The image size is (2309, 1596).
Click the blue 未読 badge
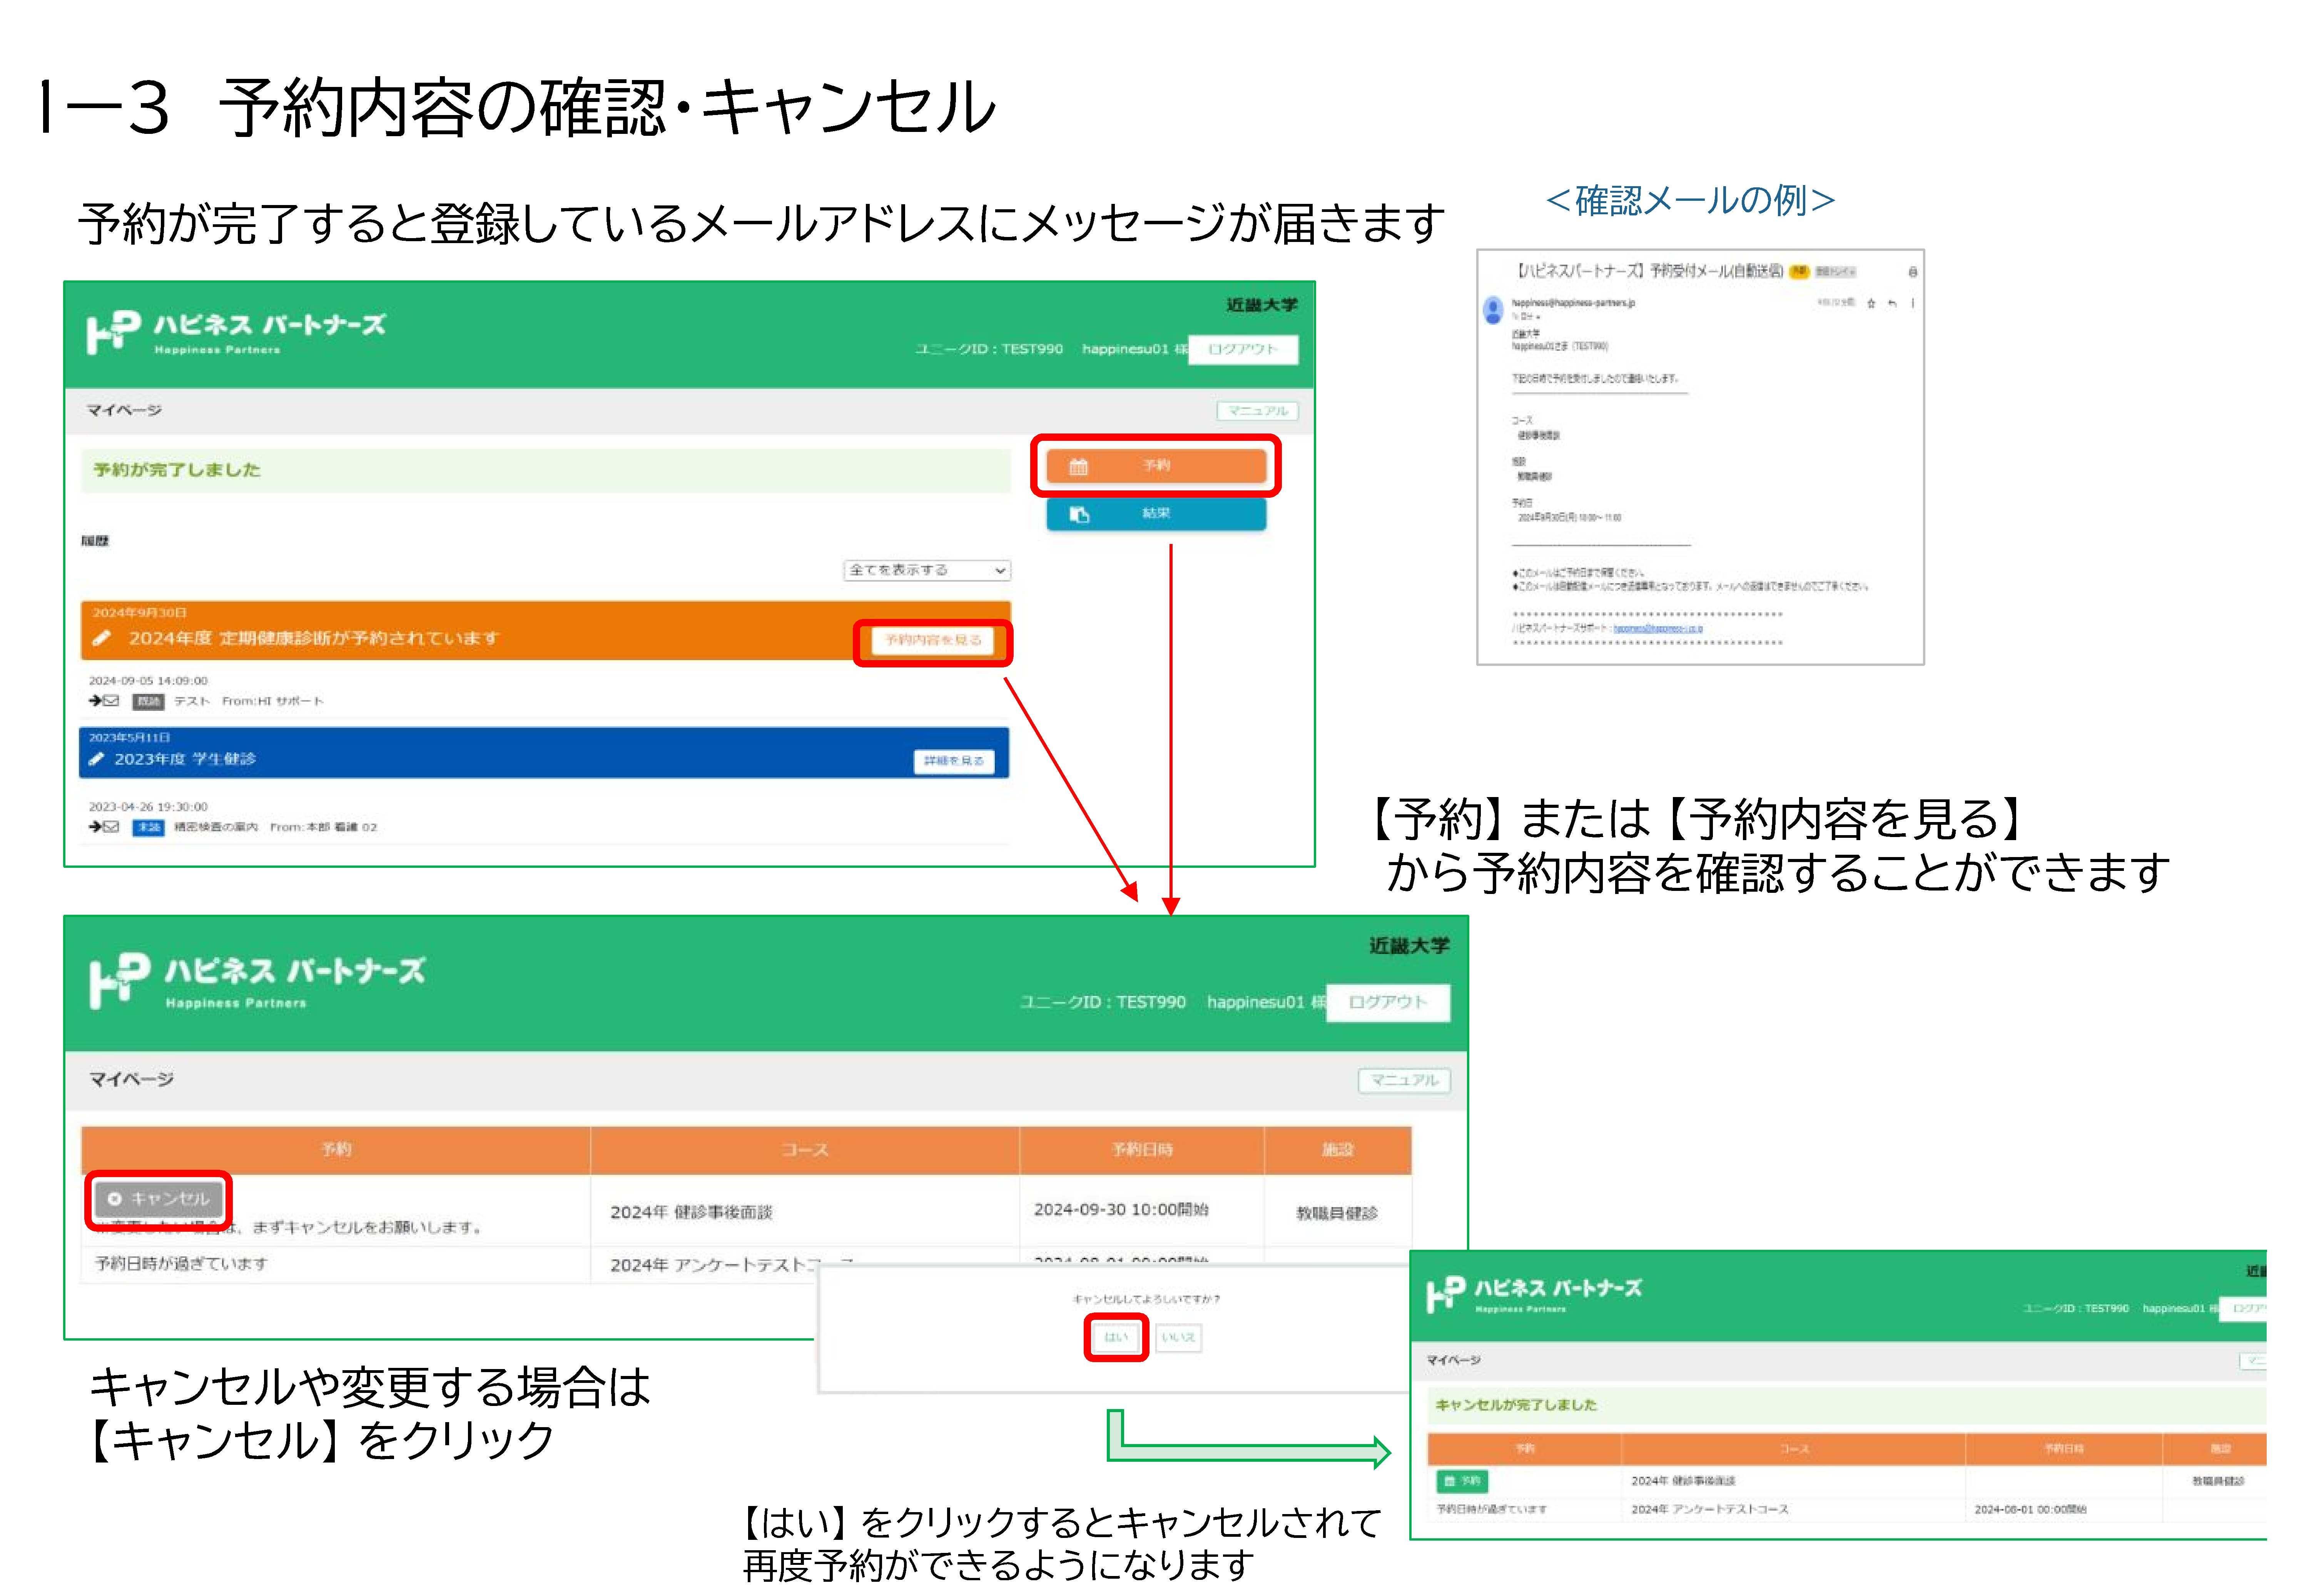(x=148, y=827)
